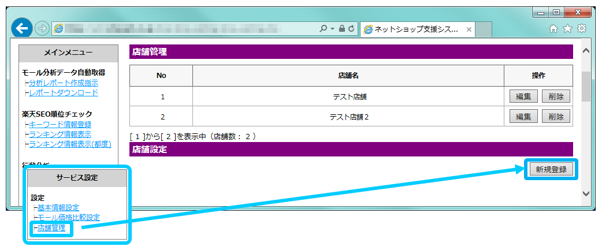Maximize the browser window
The image size is (602, 250).
click(x=556, y=13)
